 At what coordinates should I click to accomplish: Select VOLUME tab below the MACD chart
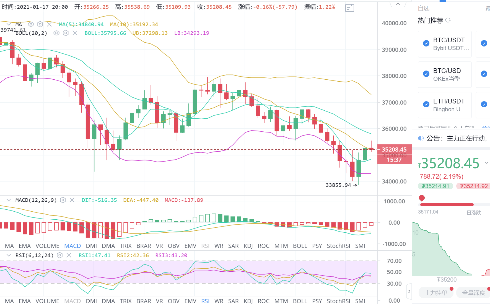point(47,246)
